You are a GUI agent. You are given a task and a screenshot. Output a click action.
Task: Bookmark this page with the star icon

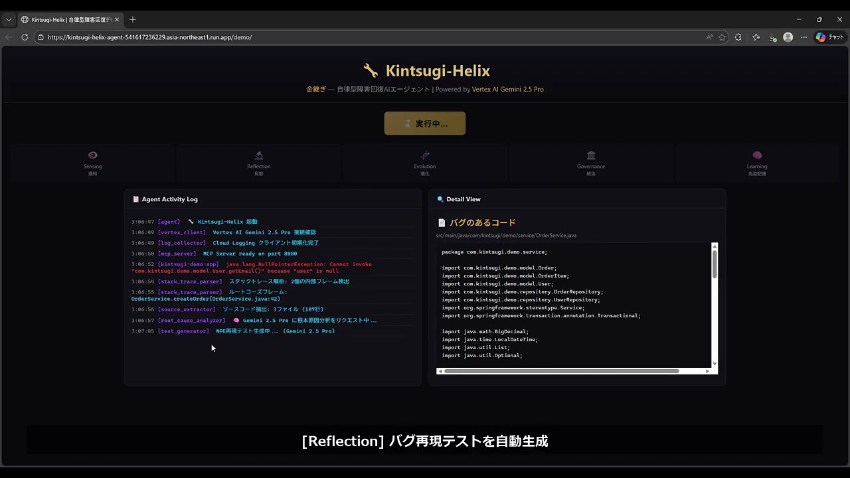(x=722, y=37)
